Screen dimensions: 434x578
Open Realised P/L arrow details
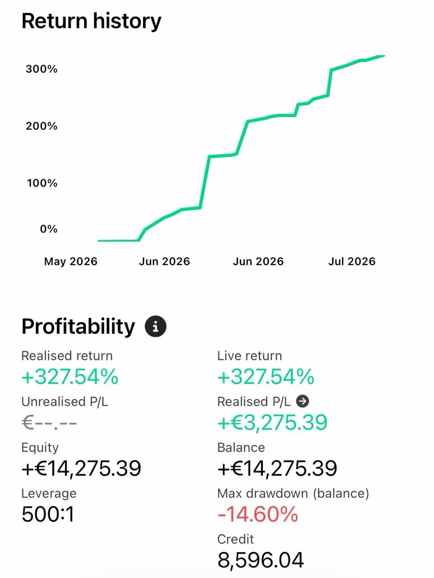(x=303, y=401)
